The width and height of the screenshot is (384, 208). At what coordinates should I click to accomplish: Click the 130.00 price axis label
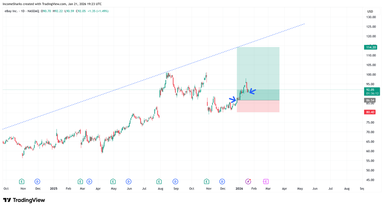click(371, 17)
